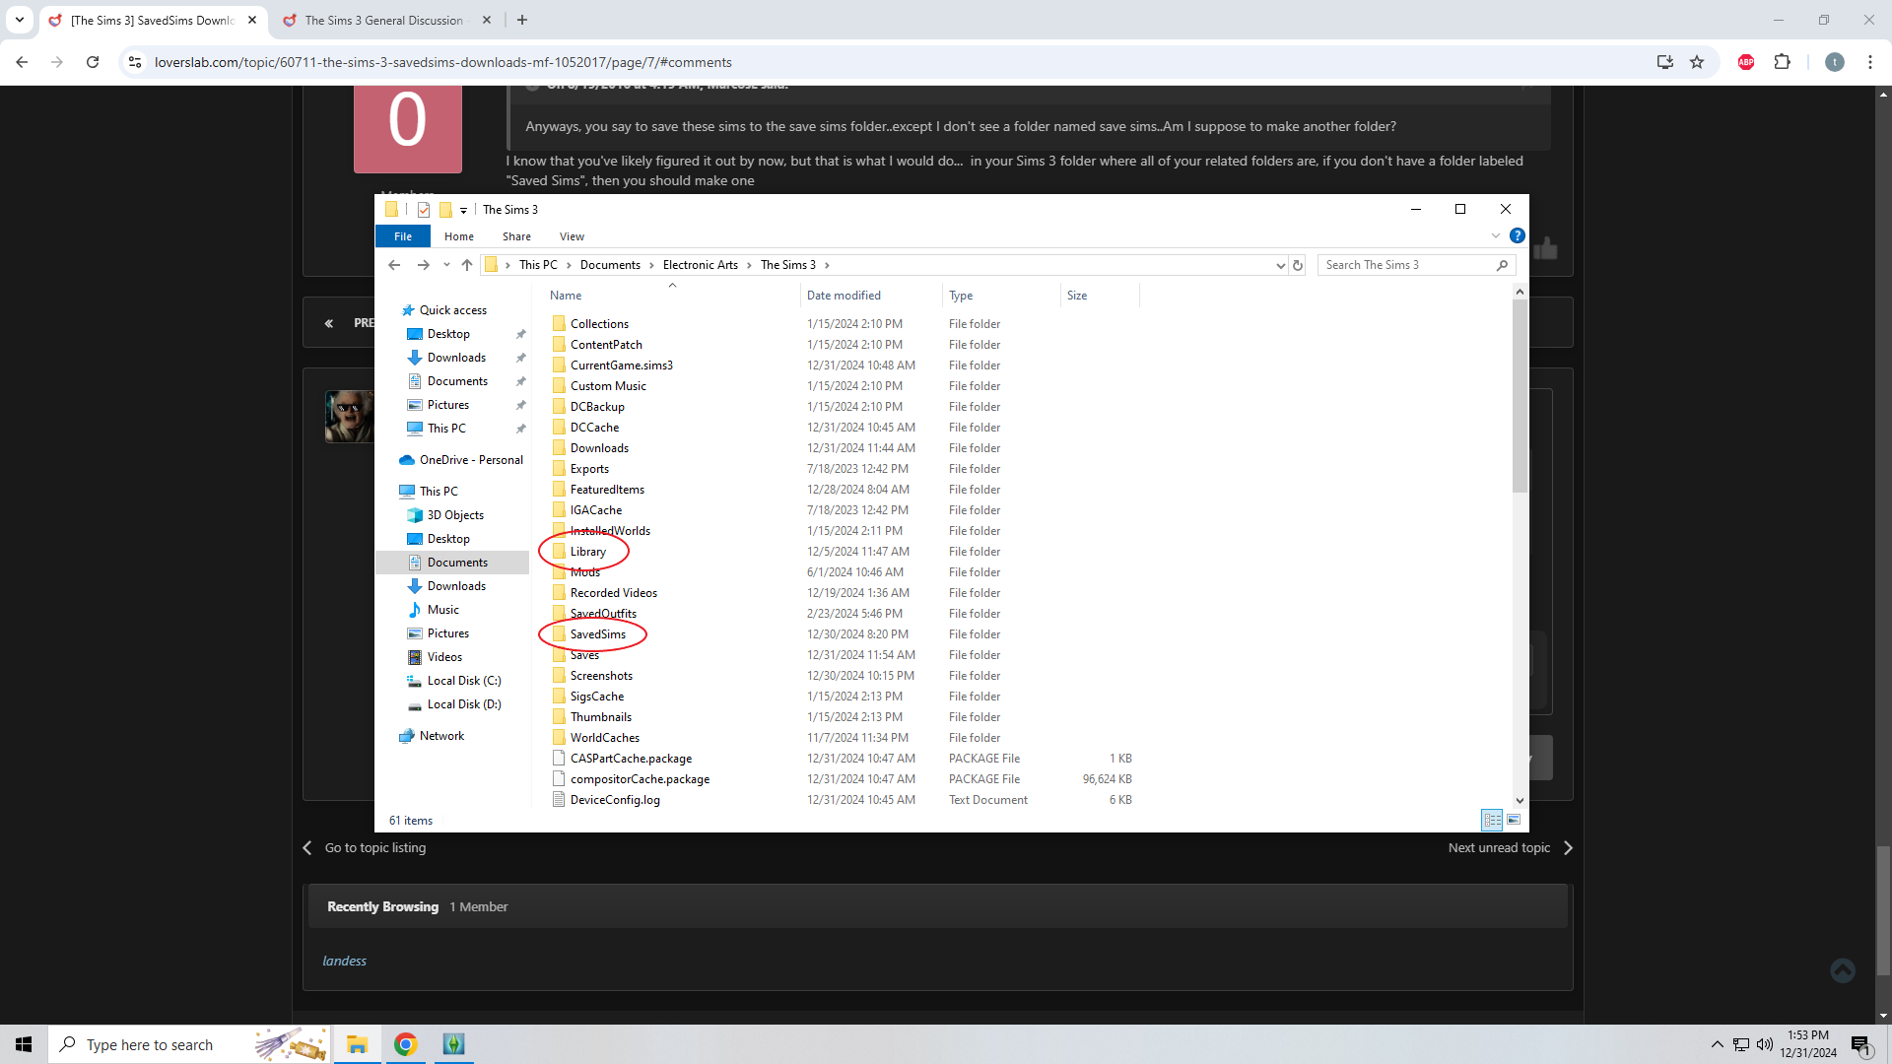Switch Explorer to details view icon

coord(1492,820)
